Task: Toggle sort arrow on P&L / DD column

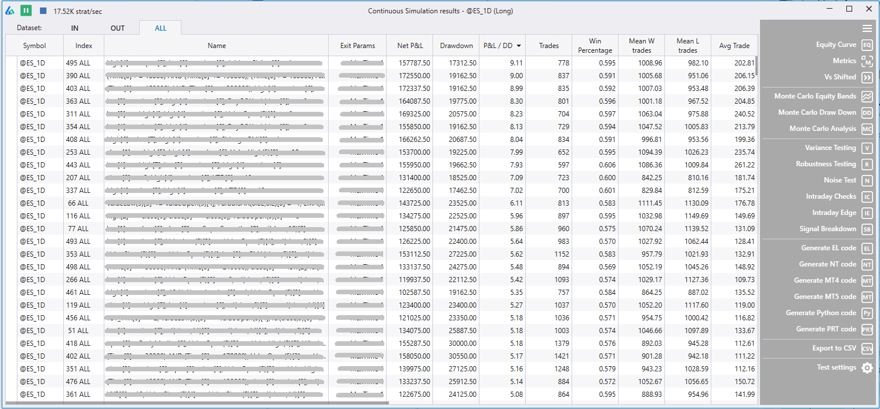Action: [x=518, y=46]
